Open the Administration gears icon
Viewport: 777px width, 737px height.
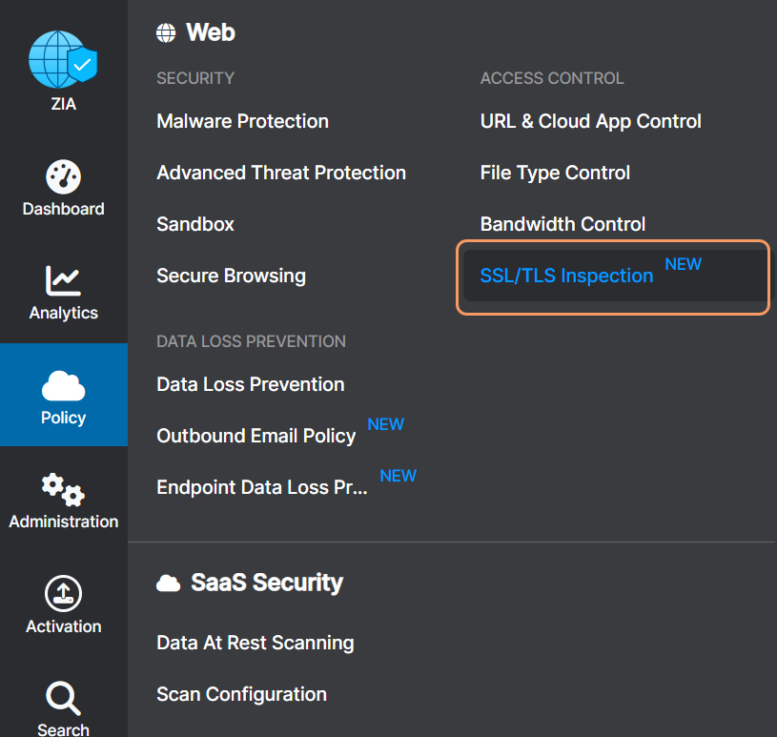click(63, 490)
